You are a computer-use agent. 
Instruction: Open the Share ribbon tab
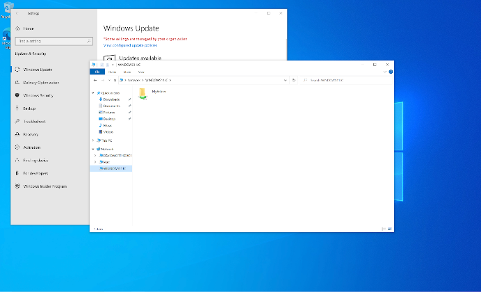coord(127,72)
